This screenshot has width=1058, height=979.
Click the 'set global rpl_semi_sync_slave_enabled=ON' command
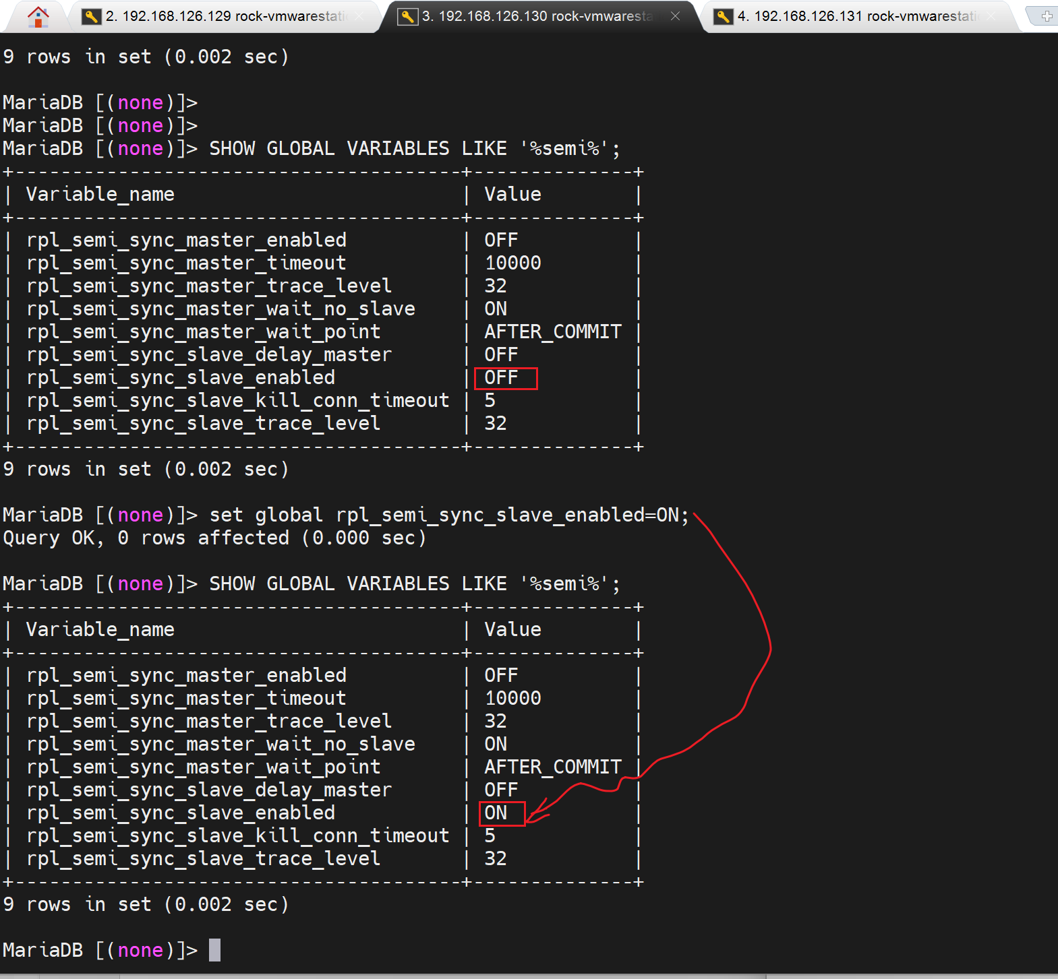(x=449, y=515)
